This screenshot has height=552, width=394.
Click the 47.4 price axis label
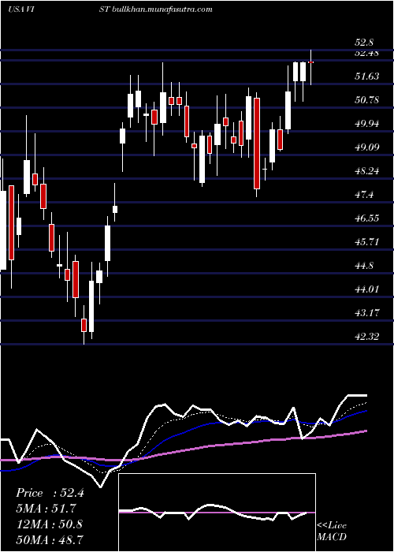pyautogui.click(x=364, y=195)
